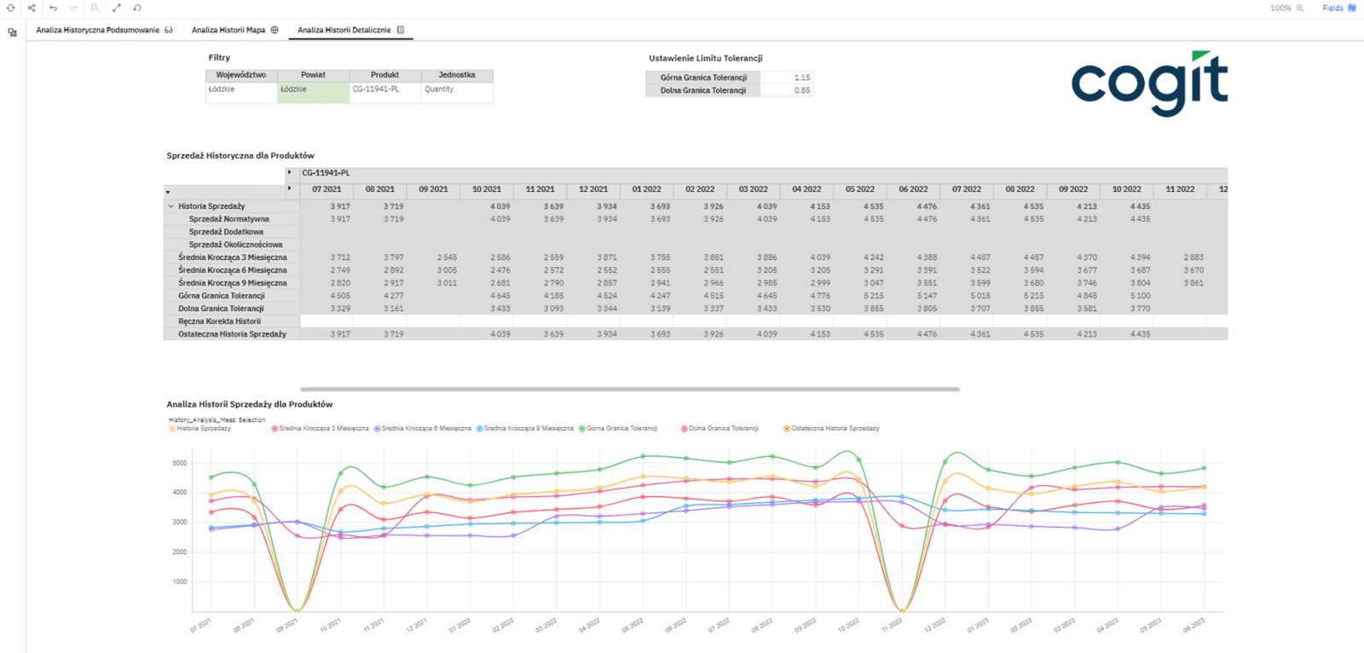Toggle Średnia Krocząca 3 Miesięczna legend marker
This screenshot has width=1364, height=653.
pyautogui.click(x=275, y=429)
